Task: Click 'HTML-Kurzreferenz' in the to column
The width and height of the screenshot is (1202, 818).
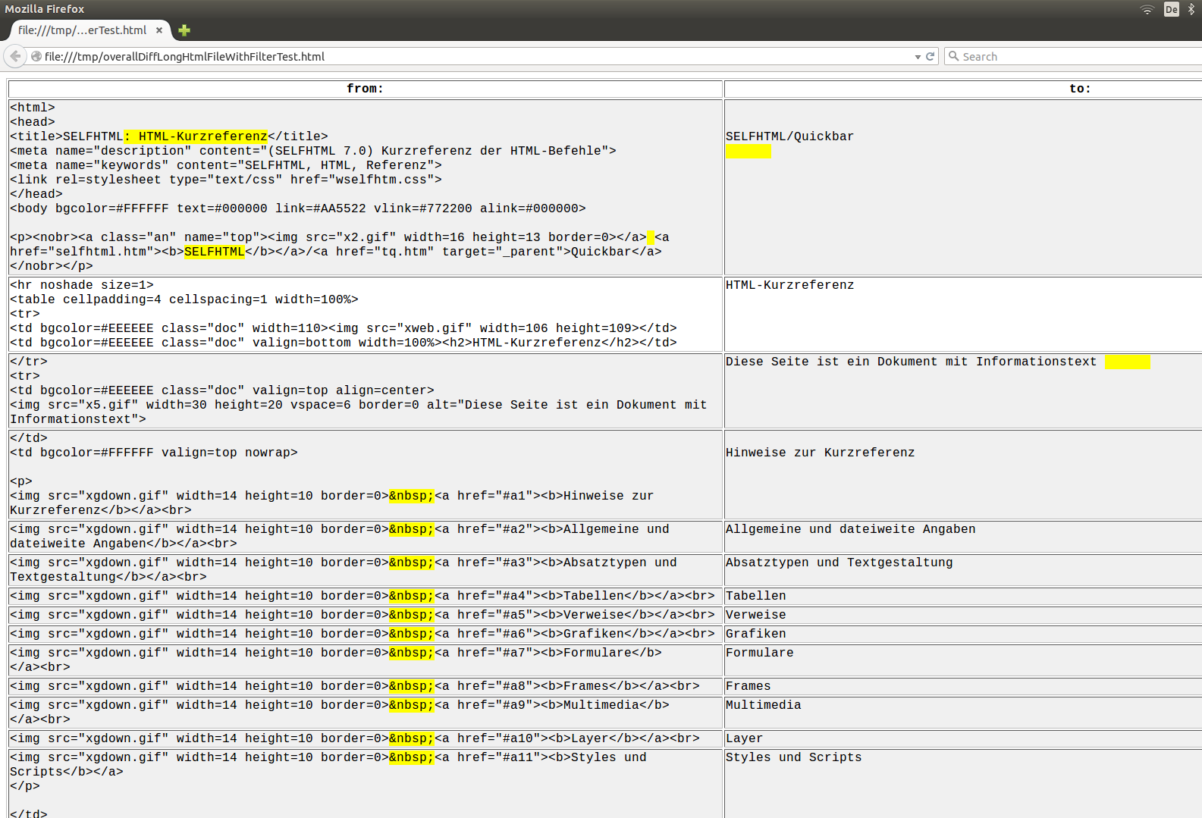Action: point(789,285)
